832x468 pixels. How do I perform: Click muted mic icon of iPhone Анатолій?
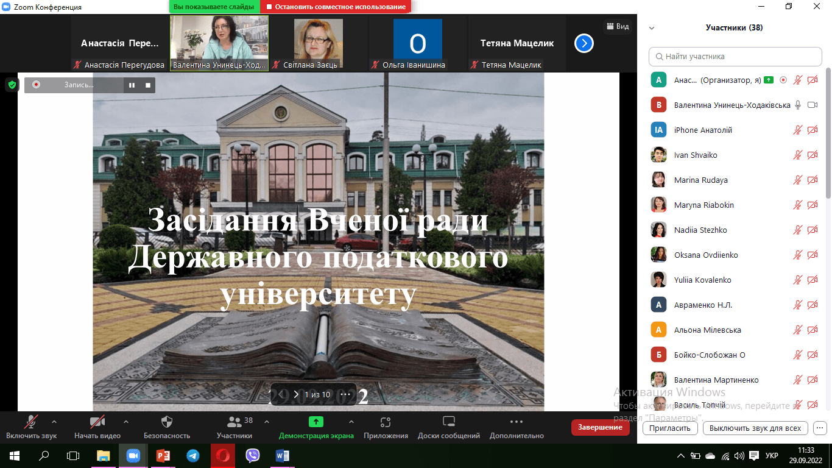tap(797, 130)
